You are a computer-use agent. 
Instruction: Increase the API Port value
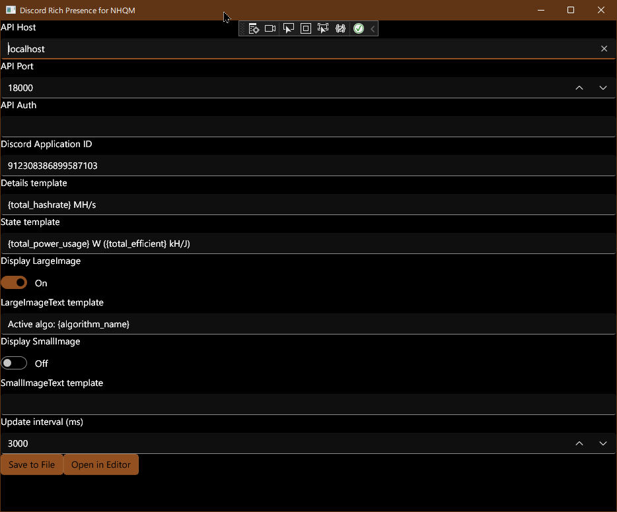(579, 88)
